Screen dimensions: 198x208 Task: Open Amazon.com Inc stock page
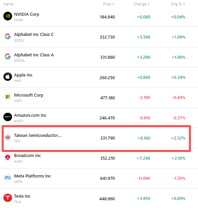point(30,115)
